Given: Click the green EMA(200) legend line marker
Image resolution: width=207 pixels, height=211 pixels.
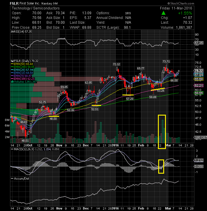Looking at the screenshot, I should click(12, 67).
